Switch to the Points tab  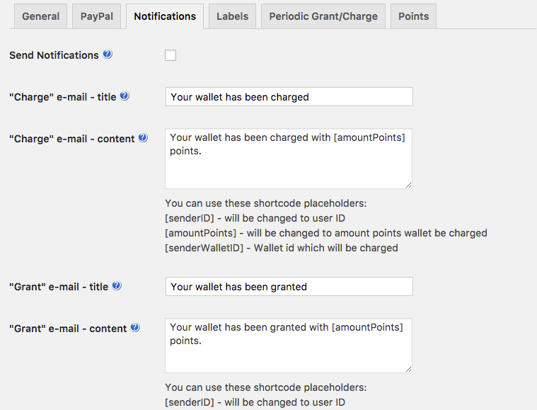tap(413, 16)
